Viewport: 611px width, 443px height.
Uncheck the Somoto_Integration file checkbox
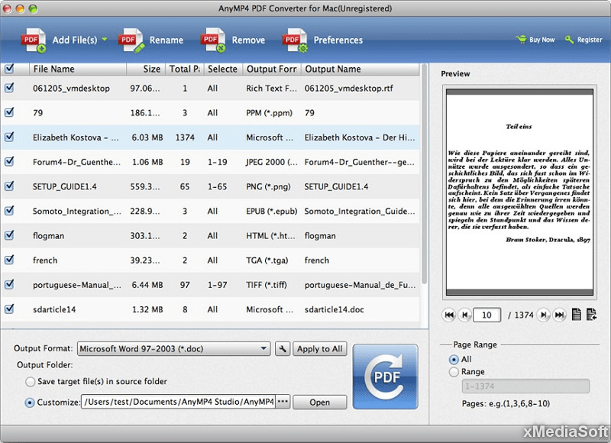(x=9, y=210)
